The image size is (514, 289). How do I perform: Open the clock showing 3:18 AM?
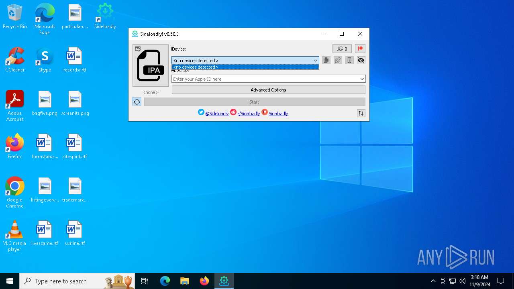tap(480, 281)
